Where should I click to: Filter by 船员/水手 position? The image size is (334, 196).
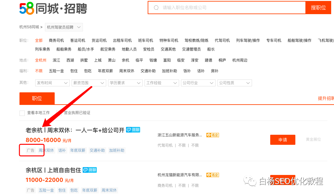86,49
